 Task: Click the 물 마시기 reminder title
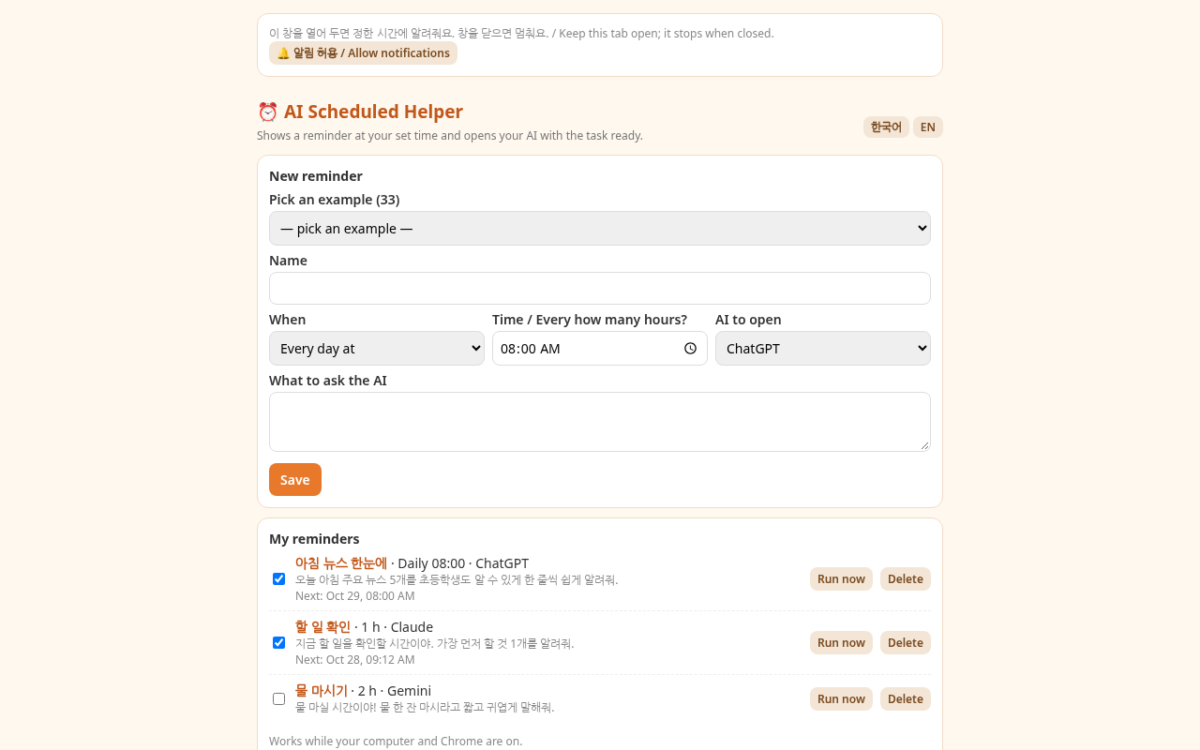(322, 690)
